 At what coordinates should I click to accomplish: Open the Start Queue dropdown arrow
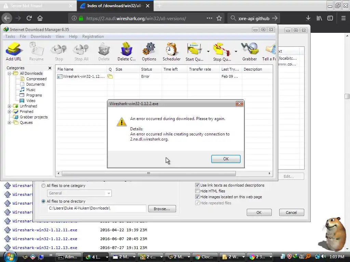pos(208,52)
